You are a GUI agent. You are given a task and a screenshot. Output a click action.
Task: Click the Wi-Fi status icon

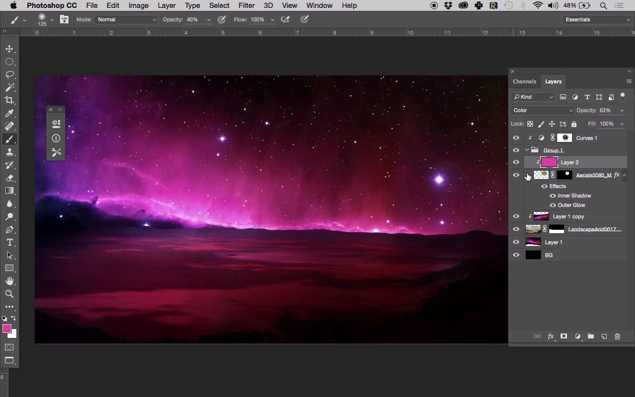538,5
